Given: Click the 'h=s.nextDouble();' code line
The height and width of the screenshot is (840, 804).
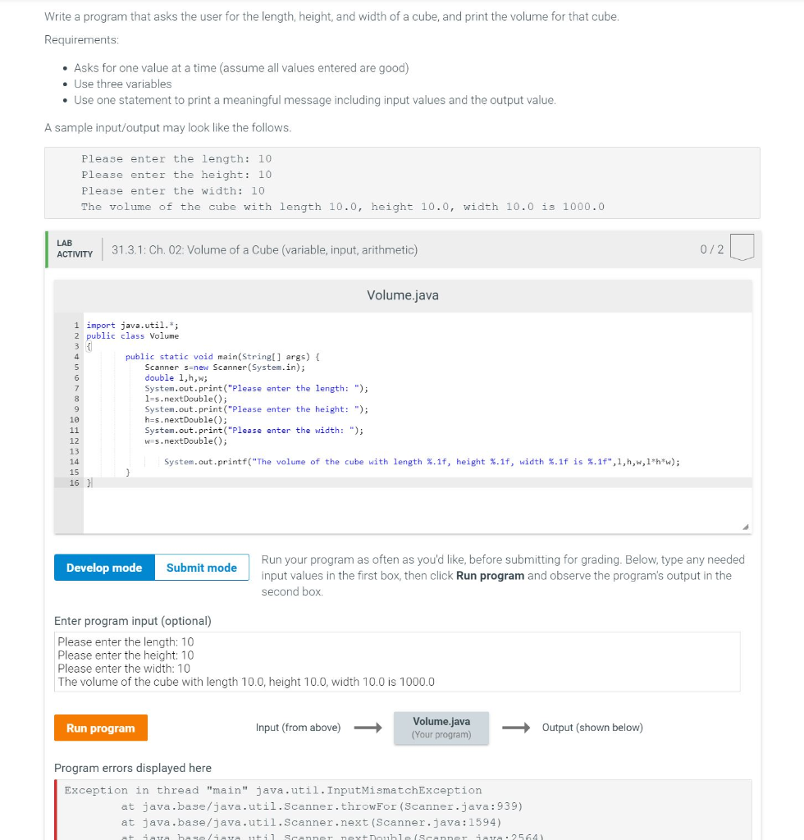Looking at the screenshot, I should pyautogui.click(x=186, y=420).
